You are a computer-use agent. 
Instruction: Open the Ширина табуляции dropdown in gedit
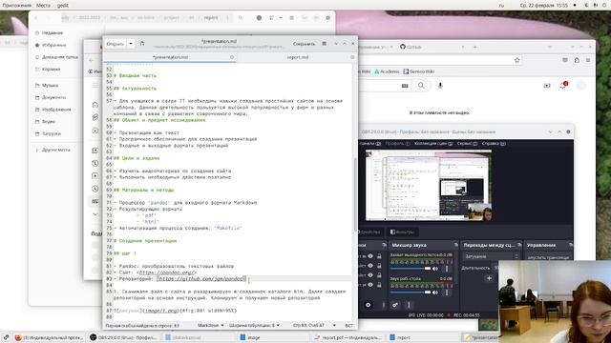254,325
